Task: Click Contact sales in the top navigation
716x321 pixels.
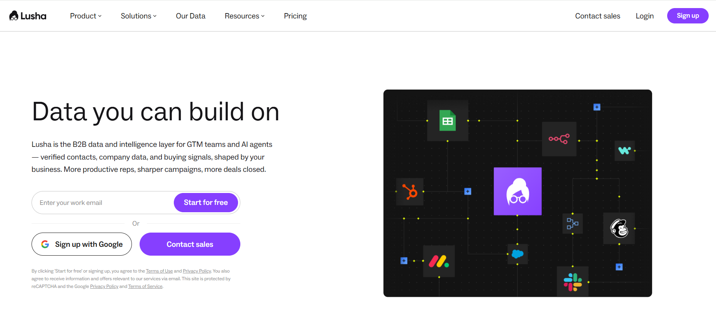Action: [x=598, y=16]
